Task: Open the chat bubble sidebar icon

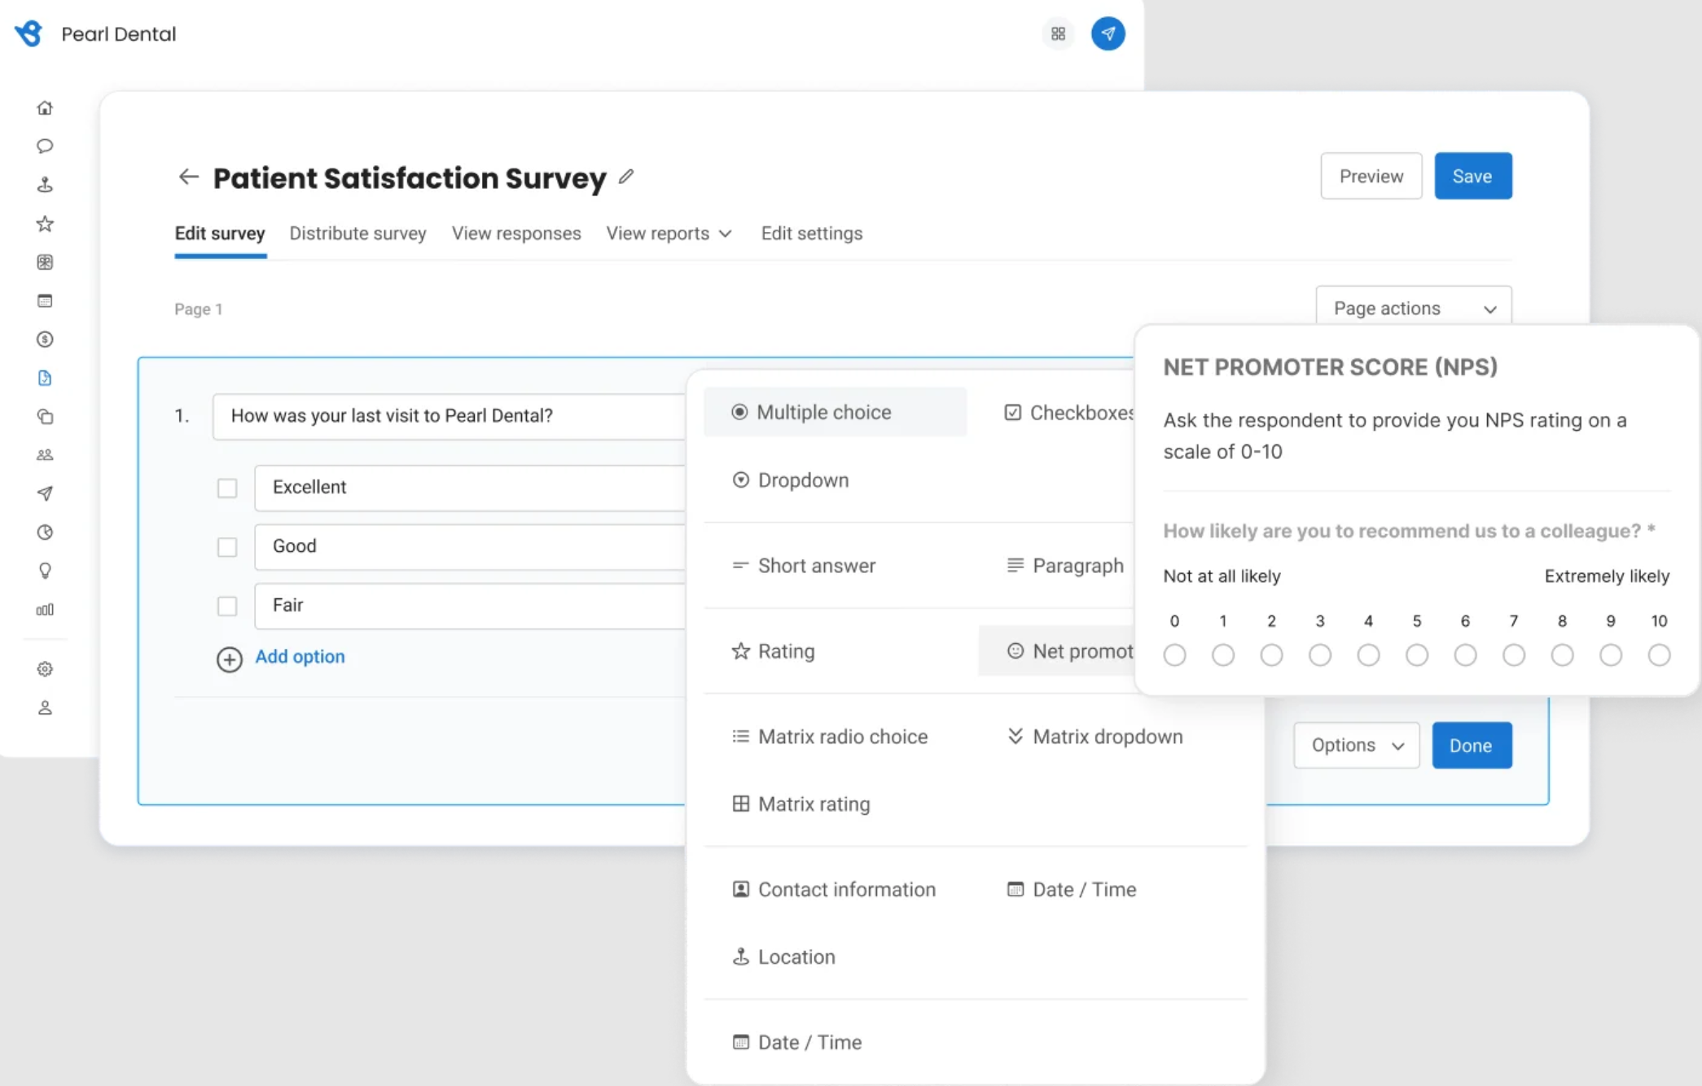Action: coord(45,147)
